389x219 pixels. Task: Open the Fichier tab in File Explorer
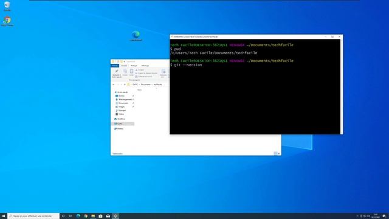[115, 66]
